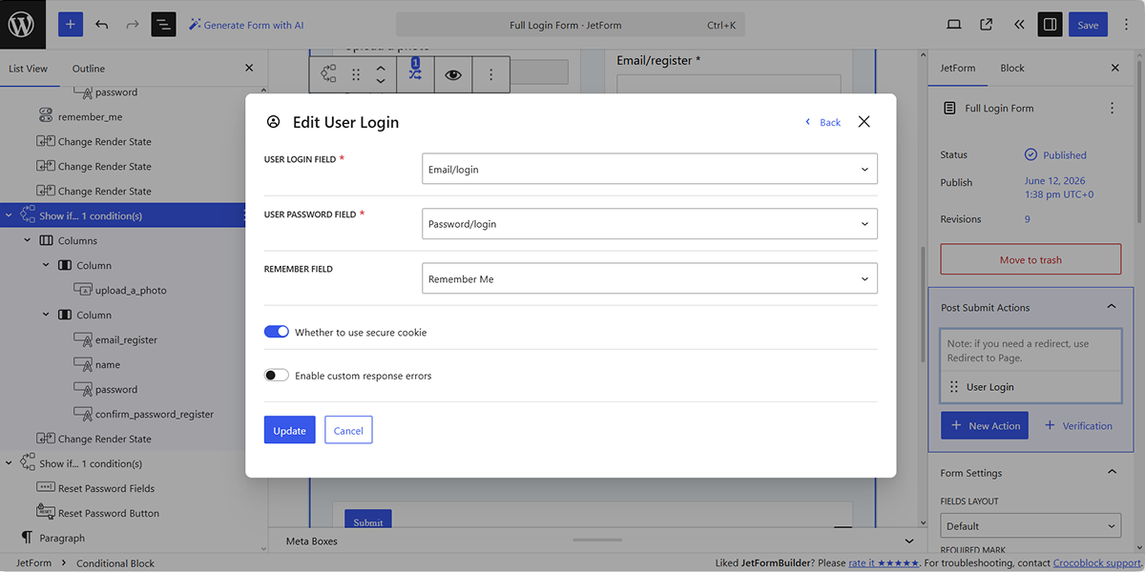
Task: Toggle the settings sidebar icon
Action: 1051,25
